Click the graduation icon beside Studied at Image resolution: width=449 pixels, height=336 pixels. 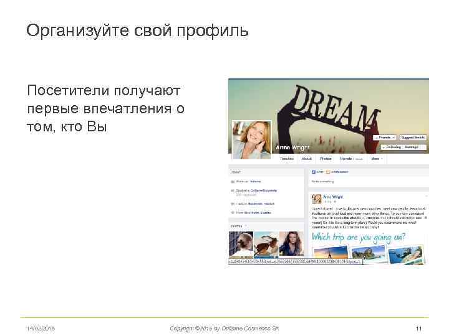point(233,190)
